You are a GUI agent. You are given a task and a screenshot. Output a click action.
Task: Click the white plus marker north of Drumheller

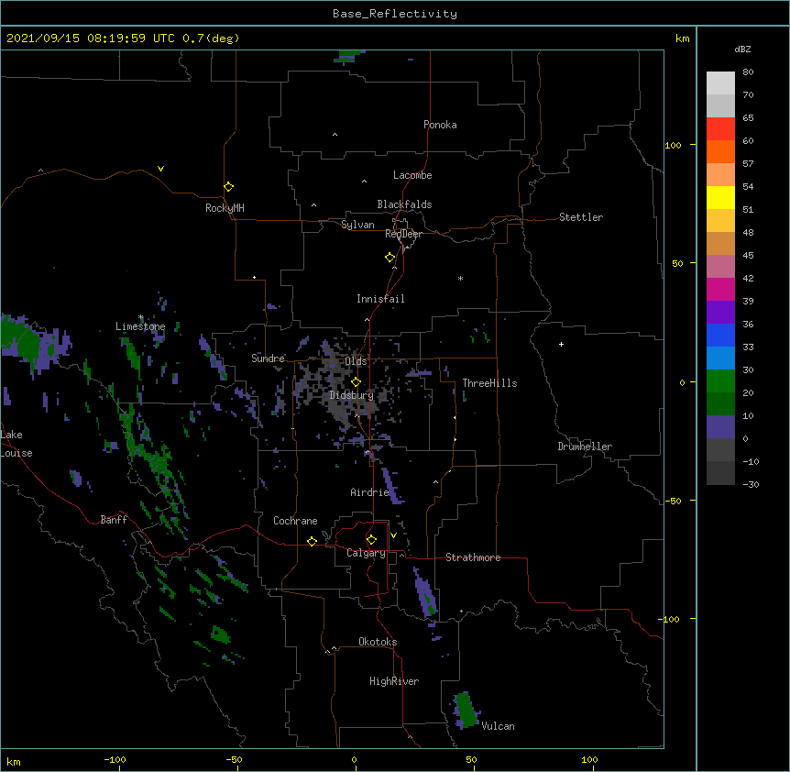(x=561, y=344)
